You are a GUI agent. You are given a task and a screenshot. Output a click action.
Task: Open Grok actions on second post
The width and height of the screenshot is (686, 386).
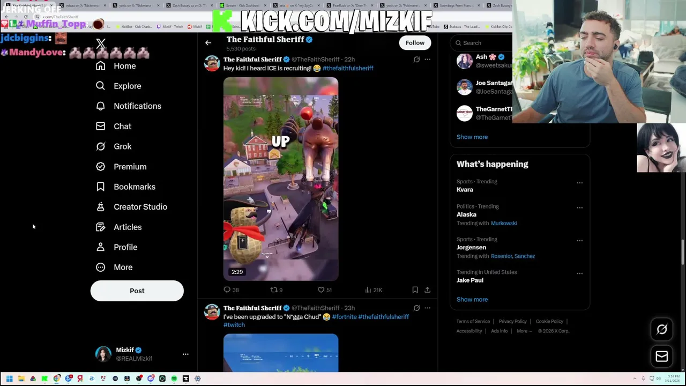click(x=416, y=308)
